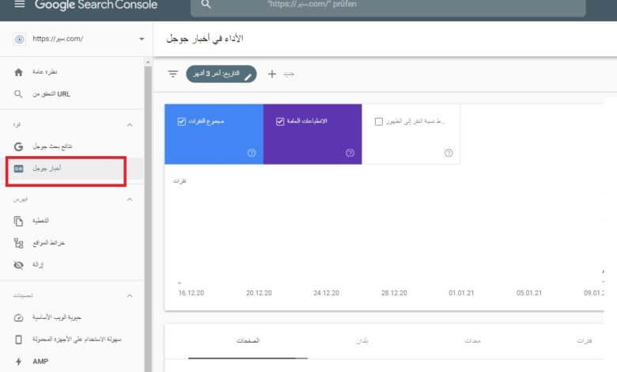Collapse the Performance section chevron
The width and height of the screenshot is (617, 372).
(x=130, y=125)
